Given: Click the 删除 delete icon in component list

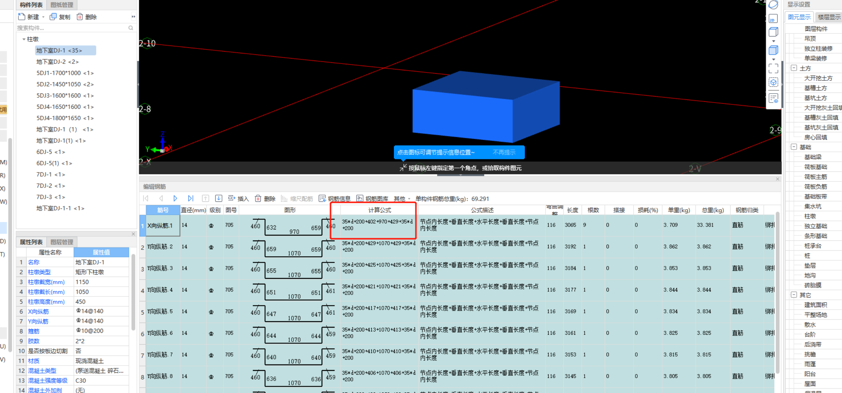Looking at the screenshot, I should pyautogui.click(x=79, y=17).
